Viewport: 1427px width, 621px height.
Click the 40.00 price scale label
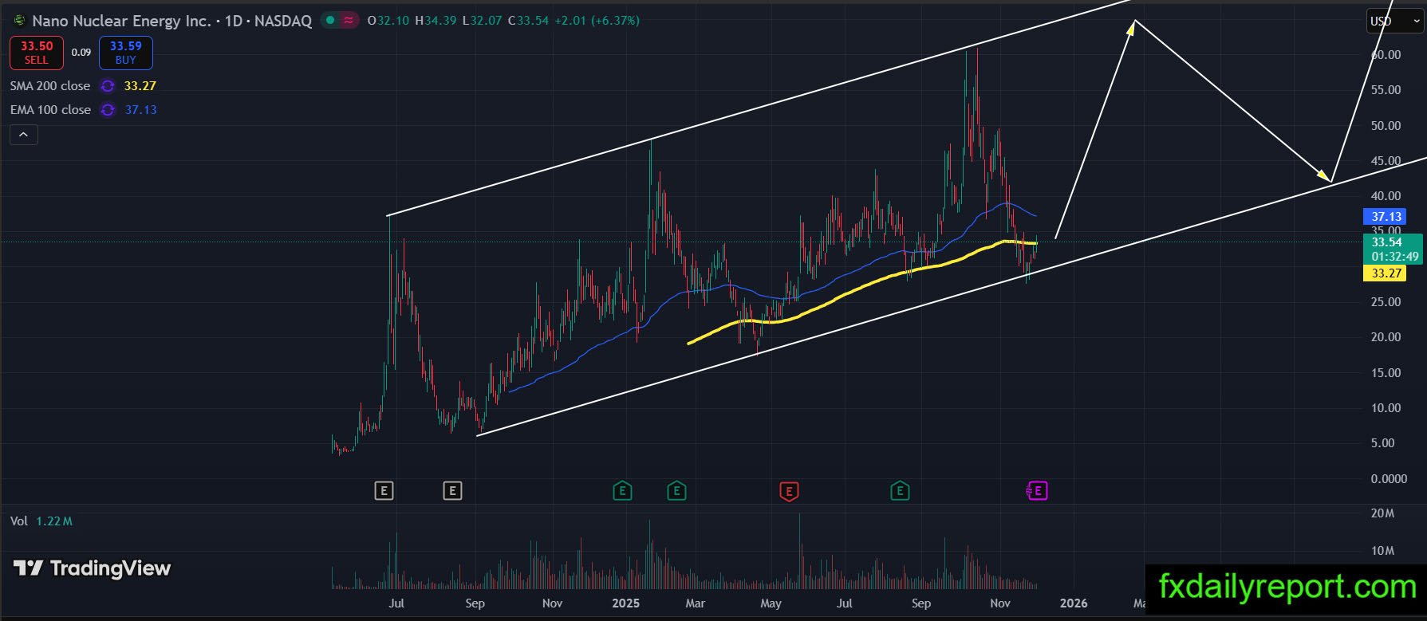1386,196
